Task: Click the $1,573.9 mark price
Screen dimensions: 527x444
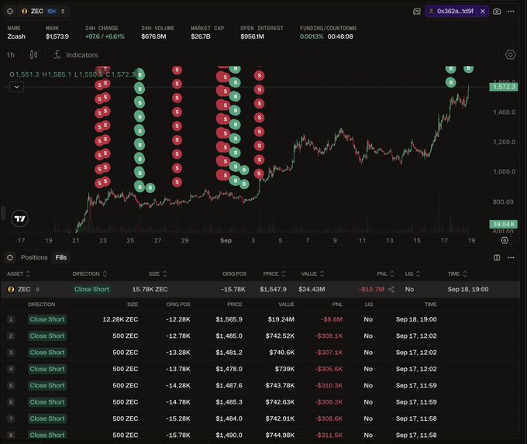Action: click(57, 36)
